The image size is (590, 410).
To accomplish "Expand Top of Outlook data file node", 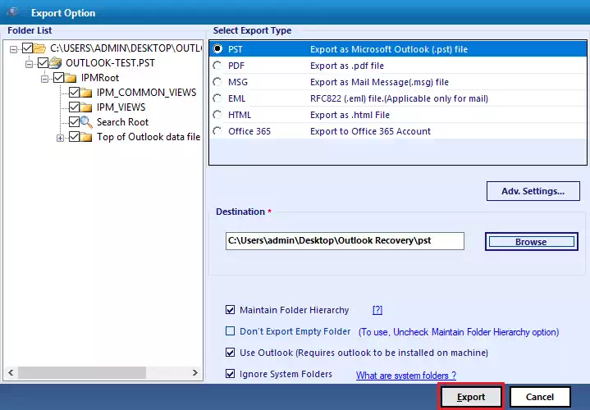I will coord(60,138).
